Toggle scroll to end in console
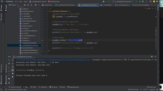Screen dimensions: 163x91 coord(13,70)
